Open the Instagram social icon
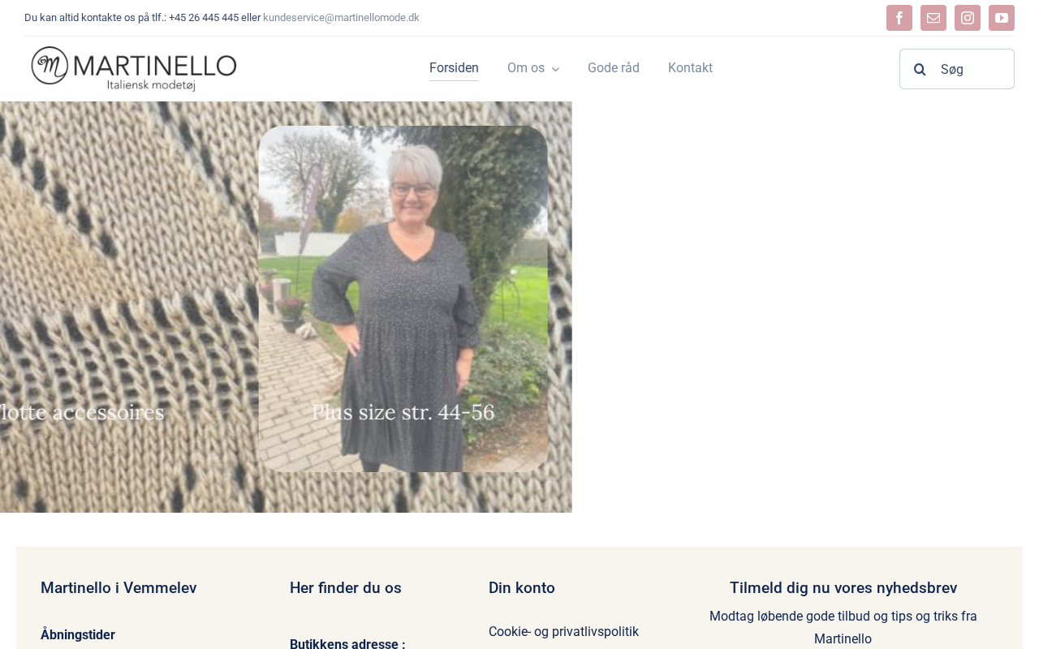 click(x=968, y=18)
